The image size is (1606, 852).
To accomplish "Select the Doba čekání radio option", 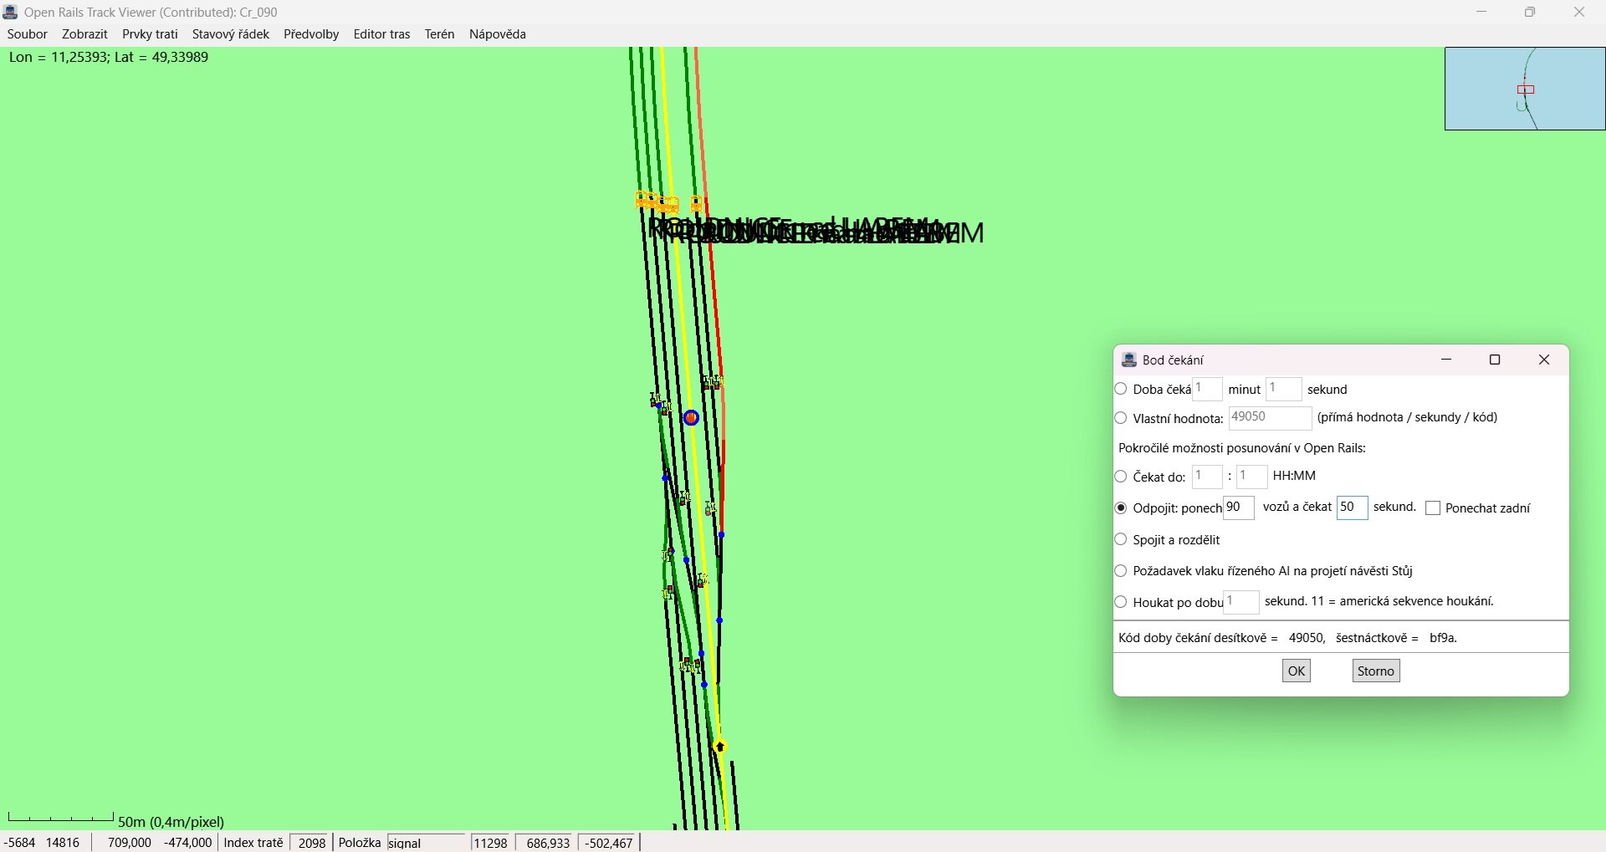I will [1122, 390].
